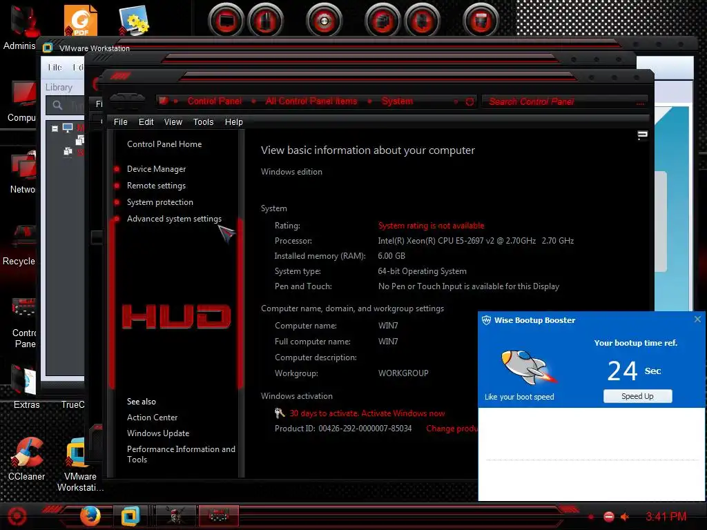The image size is (707, 530).
Task: Collapse the tree node in VMware Library
Action: click(x=55, y=128)
